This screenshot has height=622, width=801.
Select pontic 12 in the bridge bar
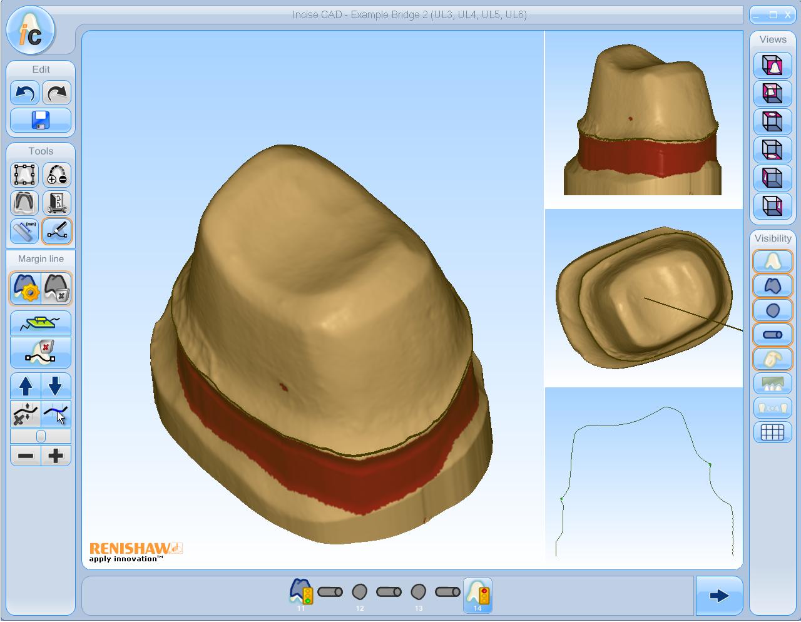[360, 592]
